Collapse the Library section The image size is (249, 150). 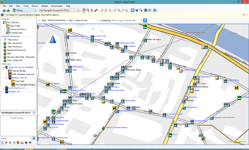pyautogui.click(x=2, y=19)
